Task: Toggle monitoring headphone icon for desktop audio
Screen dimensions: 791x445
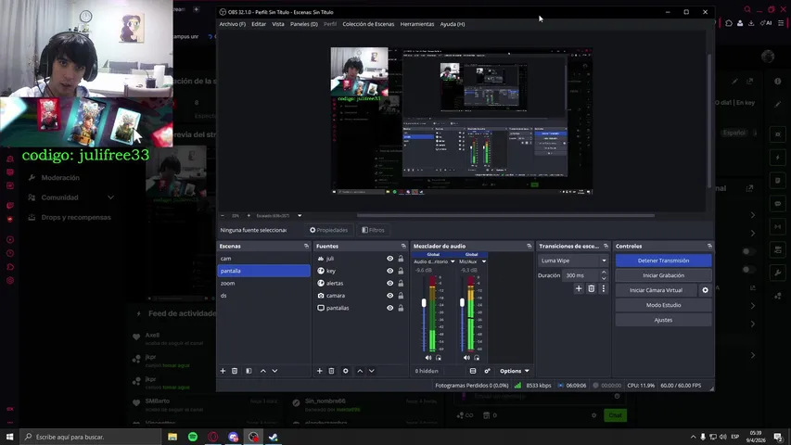Action: (439, 358)
